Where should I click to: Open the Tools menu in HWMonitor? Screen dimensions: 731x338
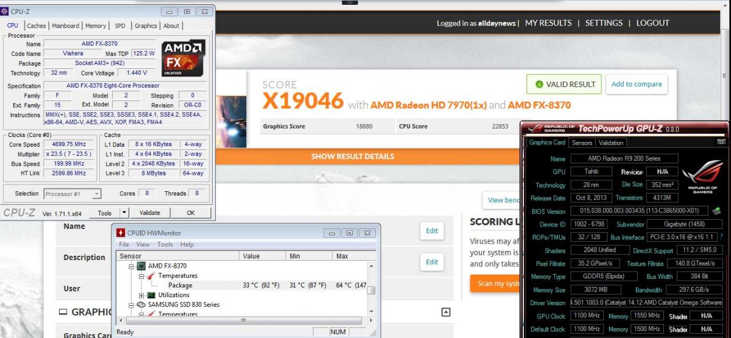click(x=165, y=244)
